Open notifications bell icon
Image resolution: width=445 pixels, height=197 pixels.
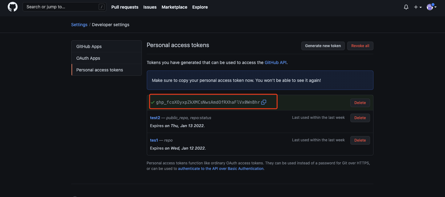[x=406, y=7]
